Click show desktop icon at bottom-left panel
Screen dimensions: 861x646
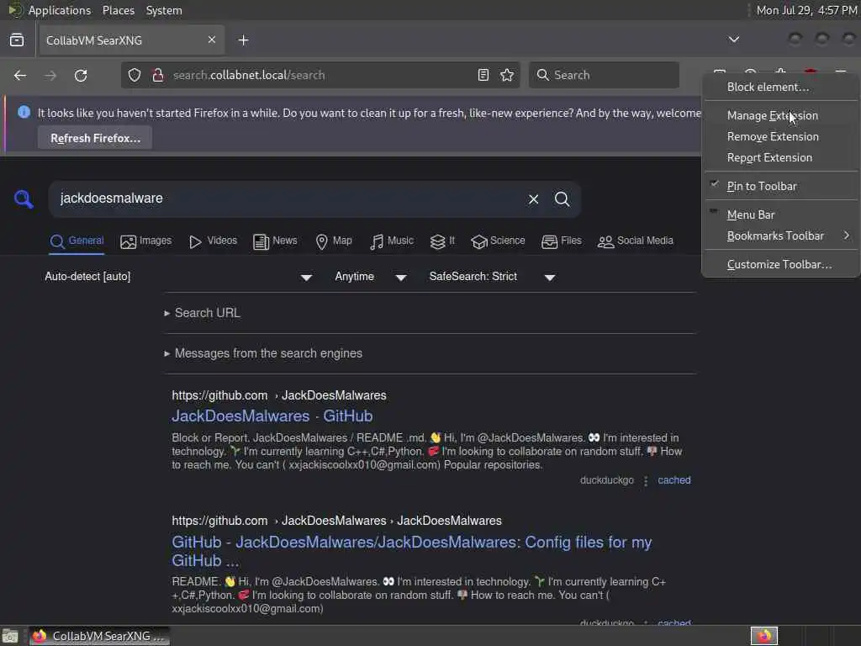[x=10, y=636]
